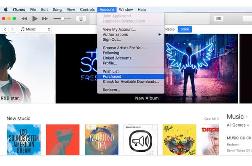Image resolution: width=252 pixels, height=166 pixels.
Task: Open the Window menu
Action: (x=126, y=10)
